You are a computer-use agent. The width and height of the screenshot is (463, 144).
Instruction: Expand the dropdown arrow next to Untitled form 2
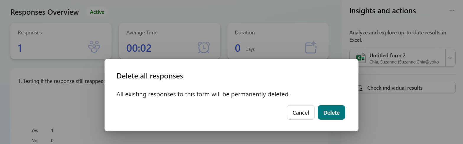[x=450, y=58]
